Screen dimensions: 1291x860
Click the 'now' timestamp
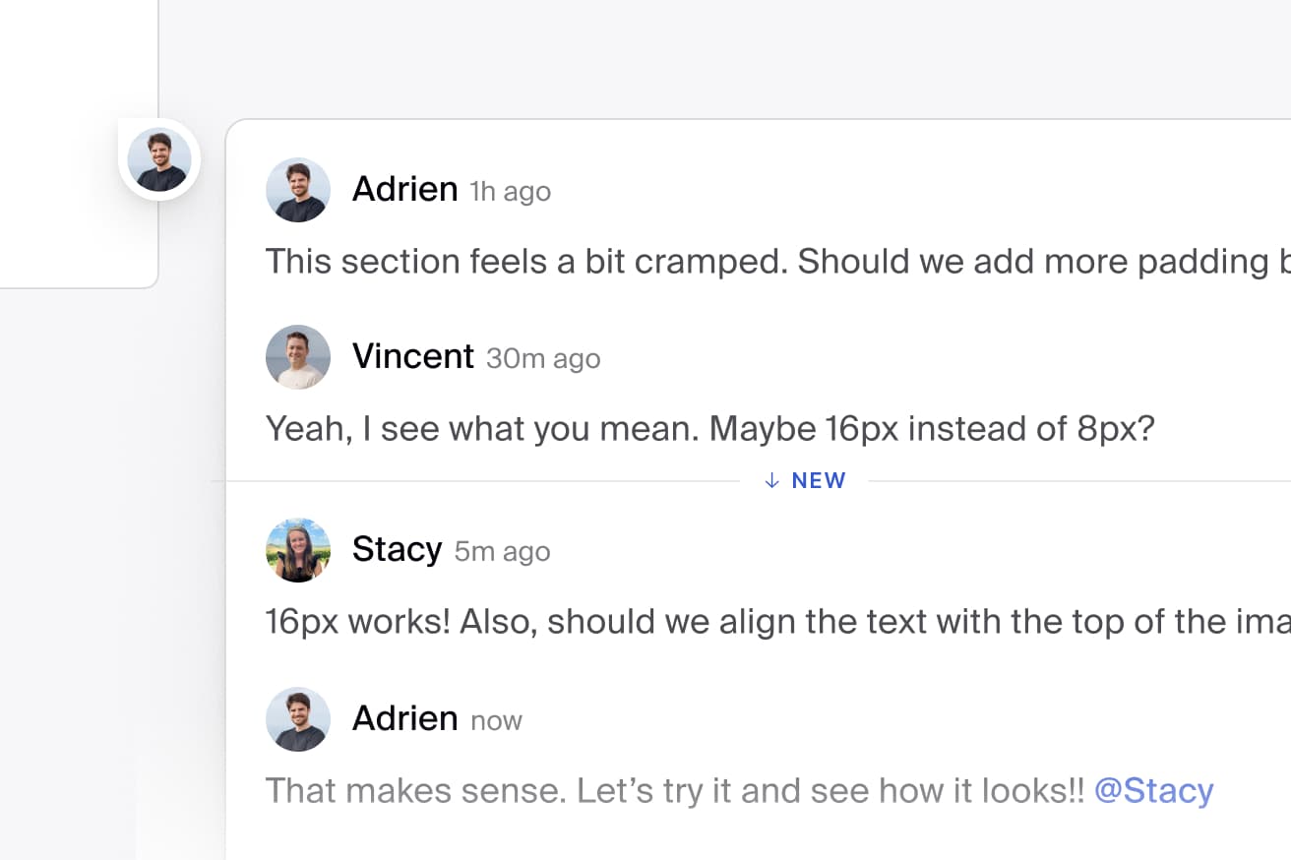click(x=496, y=720)
